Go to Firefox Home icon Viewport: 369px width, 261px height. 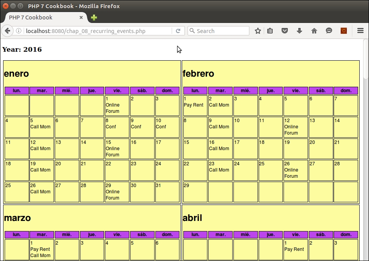point(314,31)
